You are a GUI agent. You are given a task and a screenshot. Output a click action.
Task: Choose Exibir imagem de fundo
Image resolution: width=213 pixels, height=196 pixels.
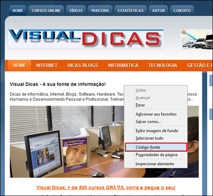point(156,131)
